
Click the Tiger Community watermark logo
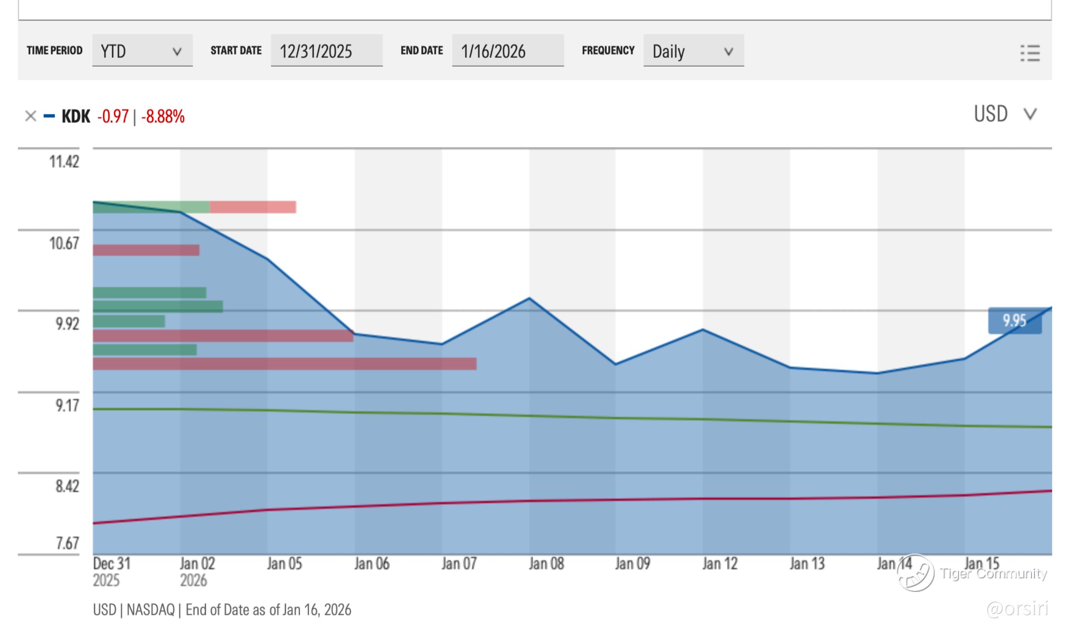click(915, 573)
